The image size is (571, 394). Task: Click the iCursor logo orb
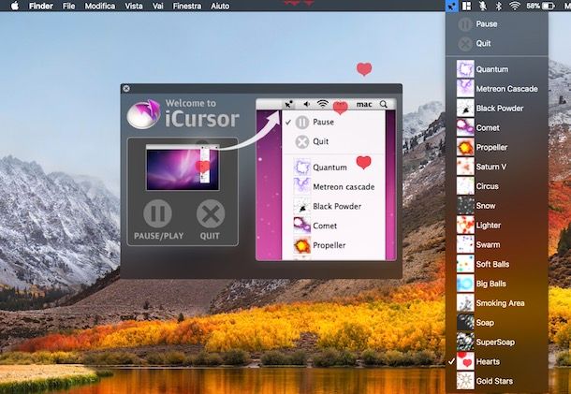click(x=144, y=113)
